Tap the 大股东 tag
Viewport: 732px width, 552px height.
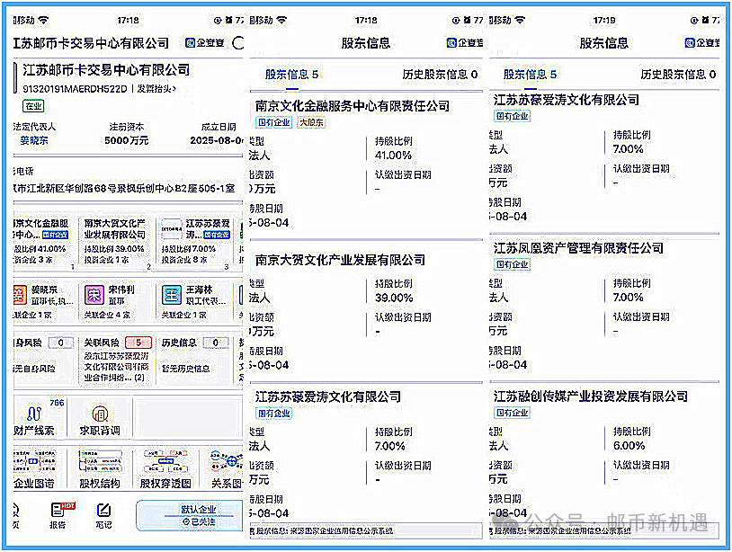[x=311, y=122]
